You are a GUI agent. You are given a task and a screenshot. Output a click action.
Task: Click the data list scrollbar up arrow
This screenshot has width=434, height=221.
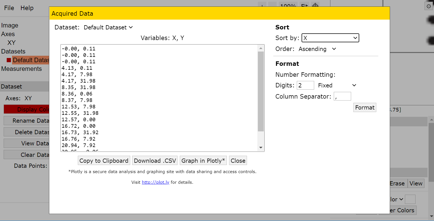point(261,48)
